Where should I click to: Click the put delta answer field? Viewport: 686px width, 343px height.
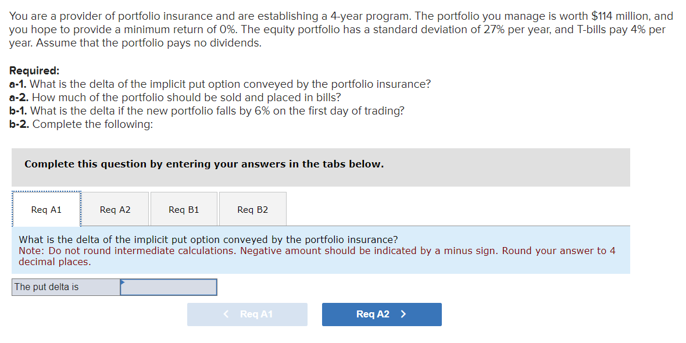pos(169,287)
